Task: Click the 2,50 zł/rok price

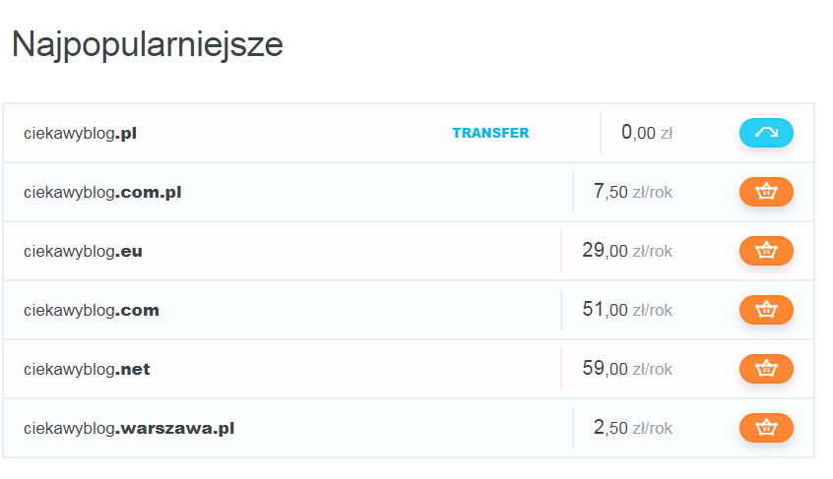Action: point(633,427)
